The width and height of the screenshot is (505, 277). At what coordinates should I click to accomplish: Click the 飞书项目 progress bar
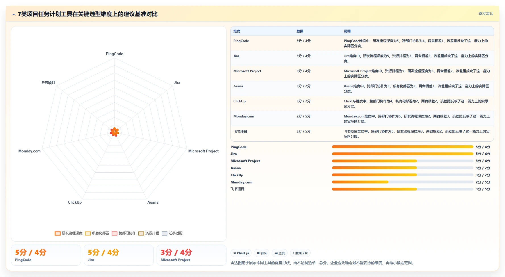[402, 189]
